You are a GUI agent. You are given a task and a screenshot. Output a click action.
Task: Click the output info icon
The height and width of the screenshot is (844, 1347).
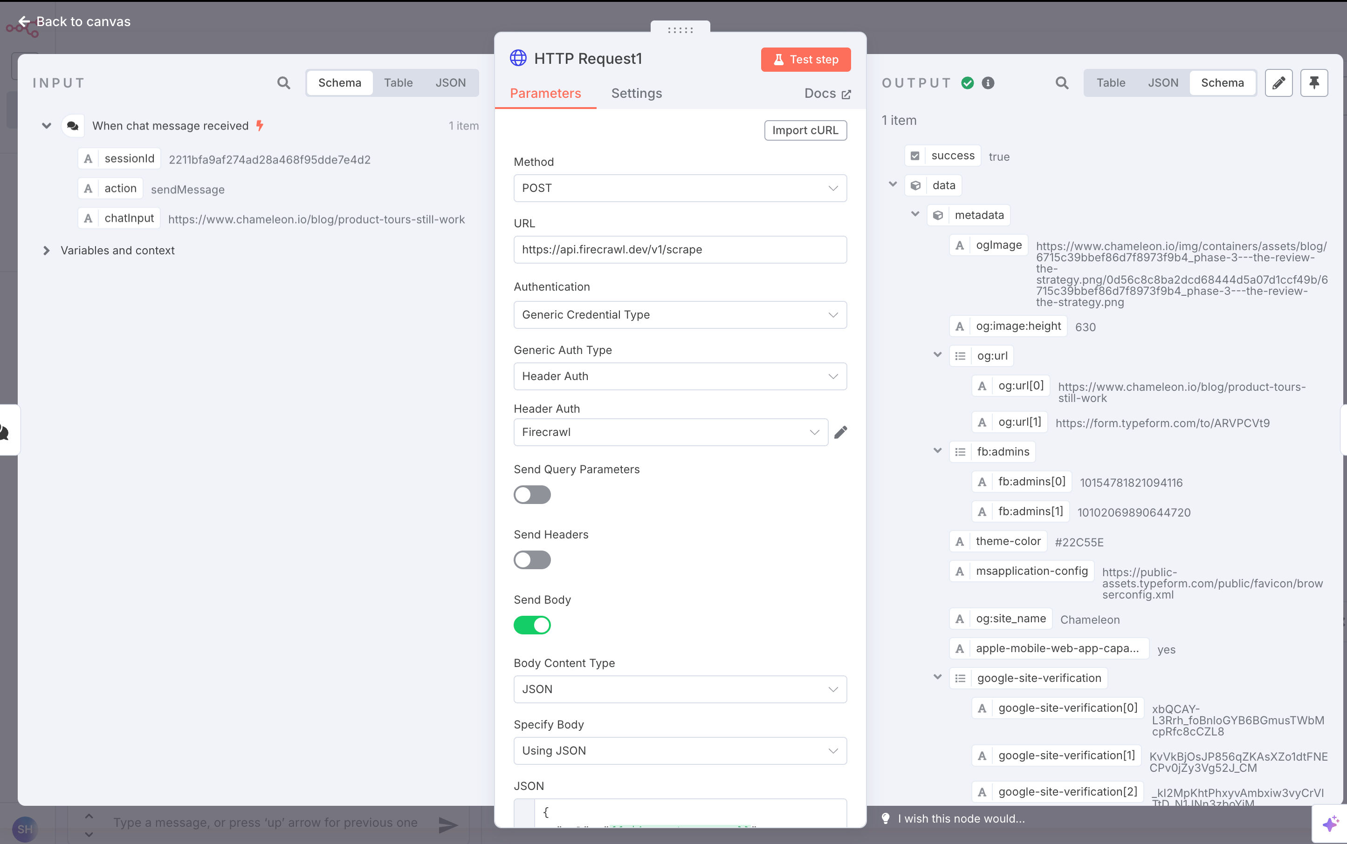[988, 83]
